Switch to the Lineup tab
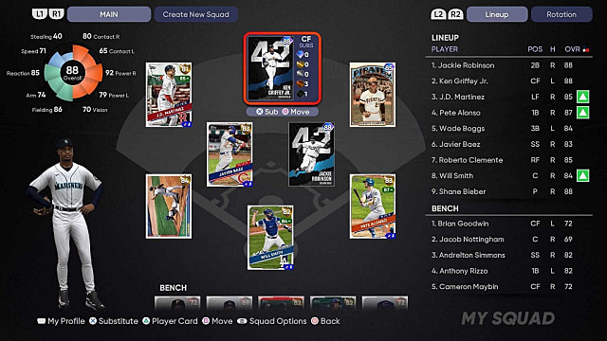This screenshot has height=341, width=607. click(497, 14)
